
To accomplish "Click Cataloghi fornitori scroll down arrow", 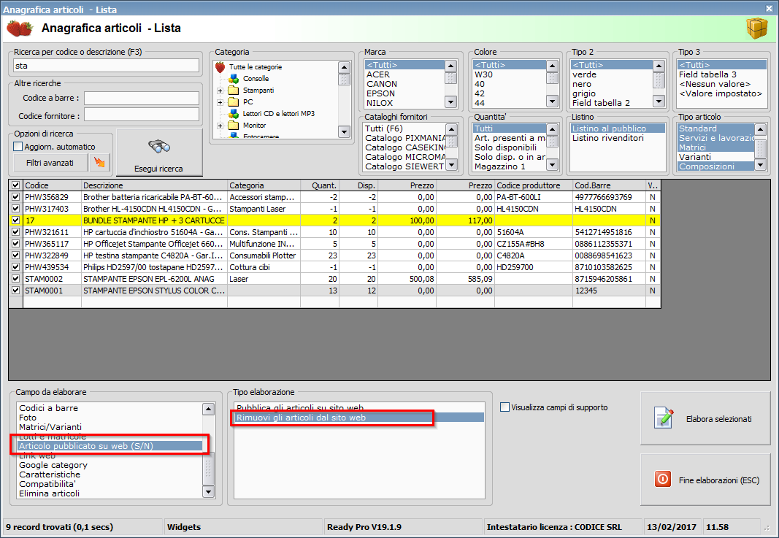I will click(x=451, y=164).
